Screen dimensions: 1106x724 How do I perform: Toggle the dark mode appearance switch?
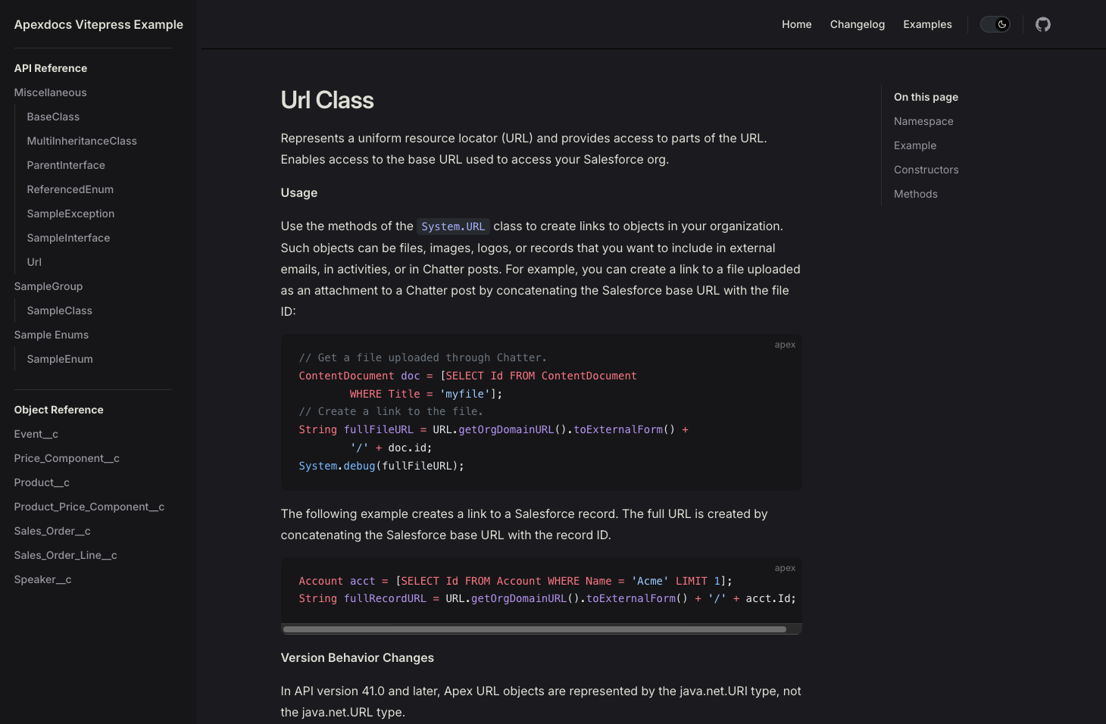995,24
